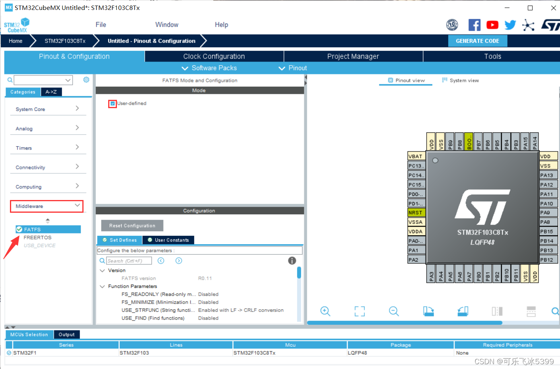The height and width of the screenshot is (369, 560).
Task: Click the NRST pin on chip
Action: click(416, 213)
